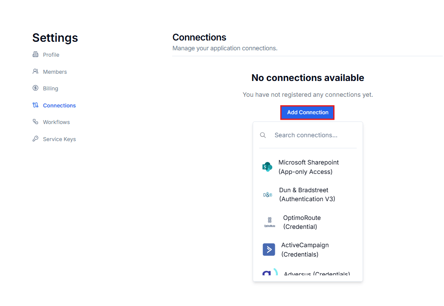Click the magnifier icon in search box
Viewport: 444px width, 306px height.
(263, 135)
